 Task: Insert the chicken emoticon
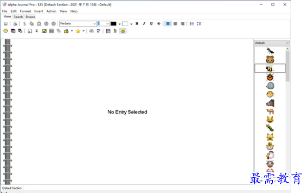point(270,155)
